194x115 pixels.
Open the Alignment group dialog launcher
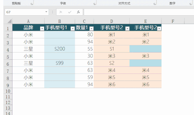155,4
